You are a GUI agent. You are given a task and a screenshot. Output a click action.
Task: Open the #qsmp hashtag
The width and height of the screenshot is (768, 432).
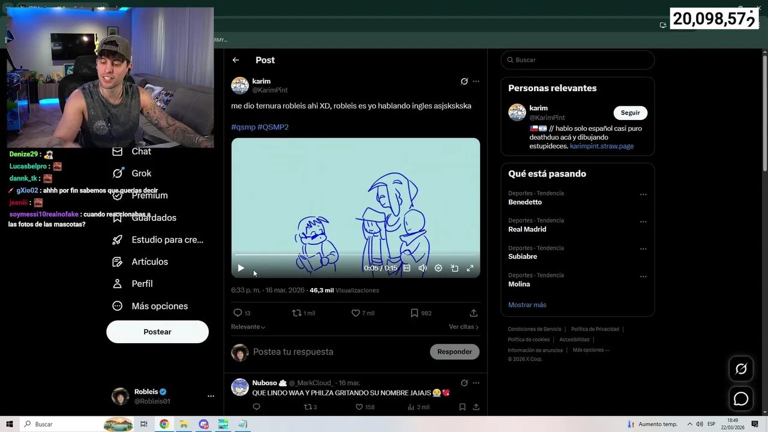pos(243,127)
